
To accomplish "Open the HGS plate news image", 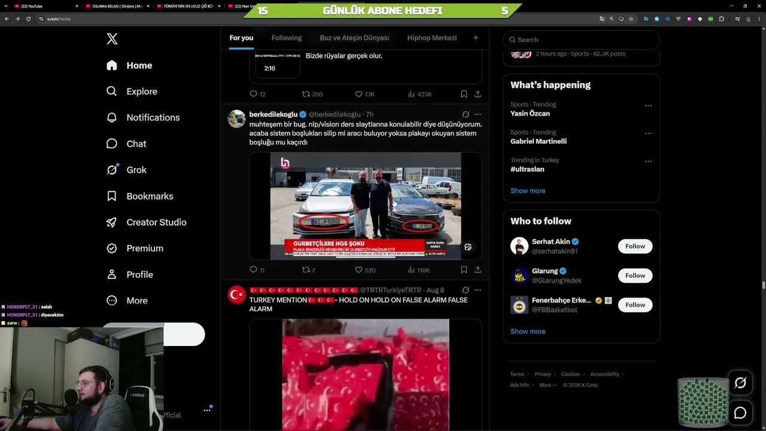I will pos(366,206).
